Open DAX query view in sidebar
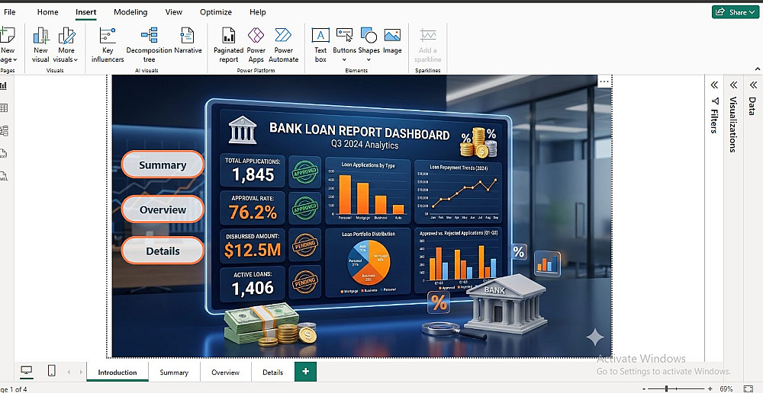Image resolution: width=763 pixels, height=393 pixels. click(x=4, y=154)
